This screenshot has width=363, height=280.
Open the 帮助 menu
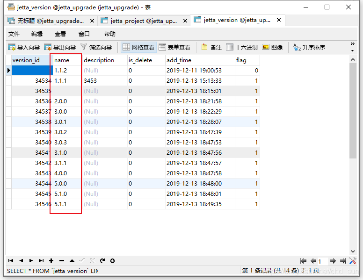110,34
